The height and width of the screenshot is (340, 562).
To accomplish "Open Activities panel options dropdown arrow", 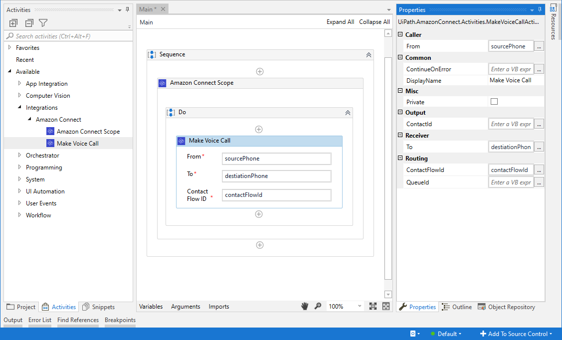I will 120,10.
